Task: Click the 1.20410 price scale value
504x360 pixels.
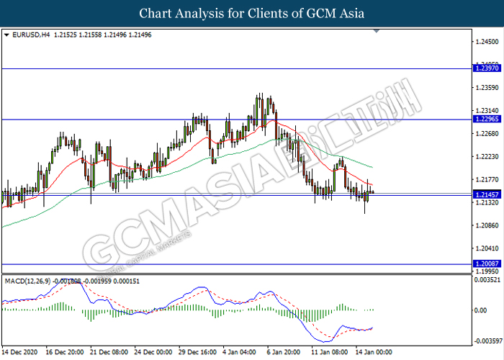Action: [487, 248]
